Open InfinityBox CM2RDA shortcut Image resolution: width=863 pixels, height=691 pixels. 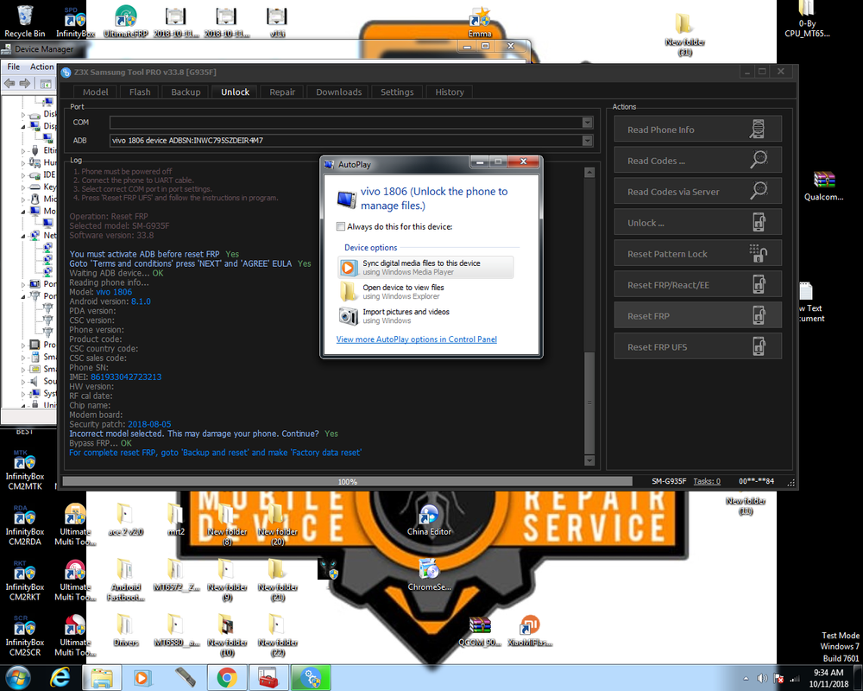point(25,526)
